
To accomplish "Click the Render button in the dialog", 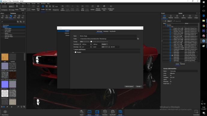I will click(139, 86).
